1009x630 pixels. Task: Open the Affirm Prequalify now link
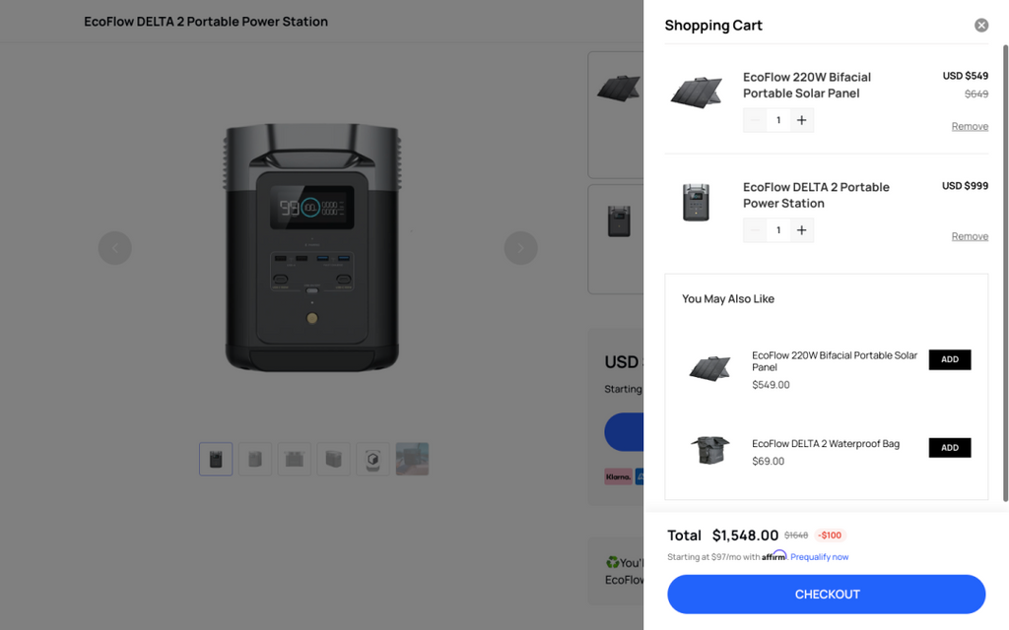(x=819, y=557)
